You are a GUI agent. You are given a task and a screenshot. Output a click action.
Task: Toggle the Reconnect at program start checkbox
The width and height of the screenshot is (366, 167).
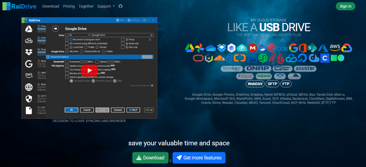(x=67, y=40)
